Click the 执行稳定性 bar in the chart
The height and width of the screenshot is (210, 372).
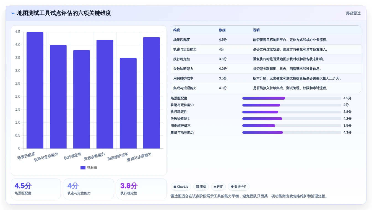82,99
